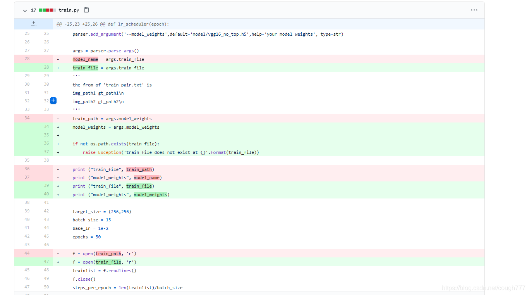Click added 'print ("train_file", train_file)' line

coord(113,186)
